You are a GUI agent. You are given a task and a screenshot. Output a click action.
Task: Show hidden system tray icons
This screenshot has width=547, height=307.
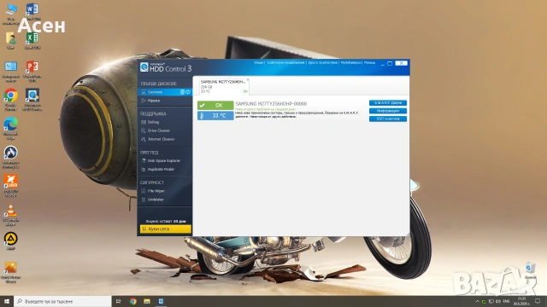pyautogui.click(x=477, y=301)
